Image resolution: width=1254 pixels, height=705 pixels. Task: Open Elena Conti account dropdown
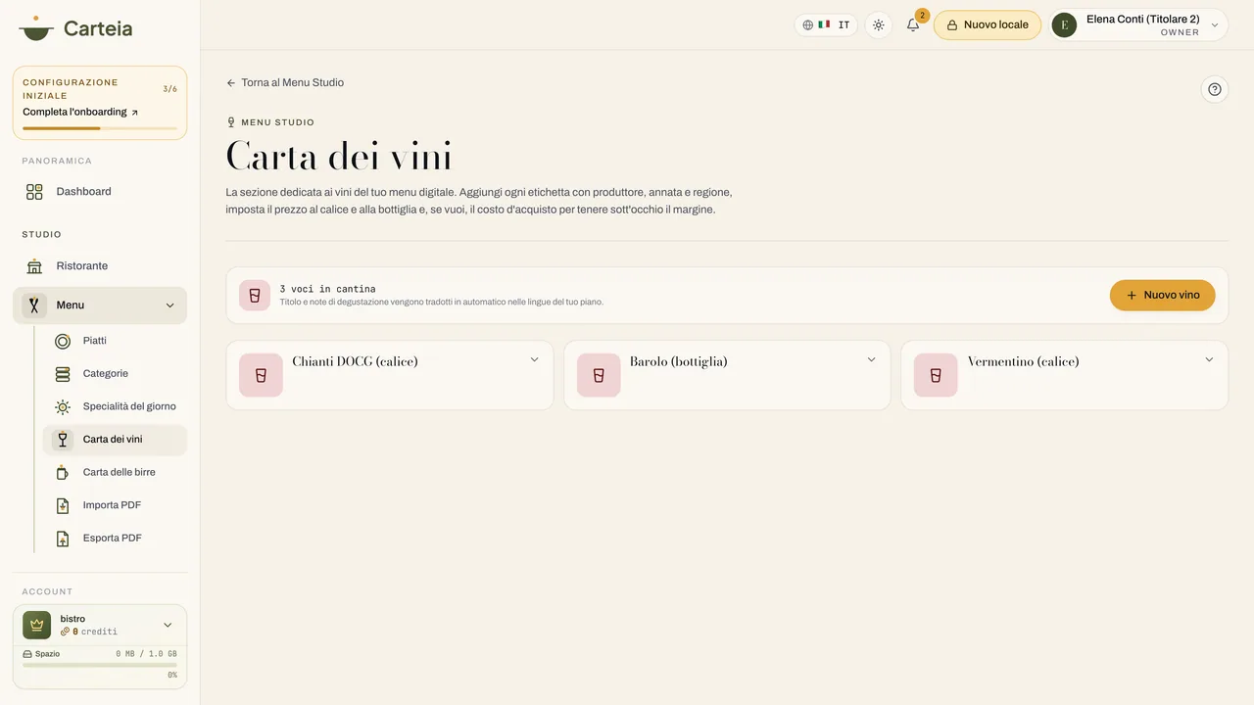(1138, 25)
